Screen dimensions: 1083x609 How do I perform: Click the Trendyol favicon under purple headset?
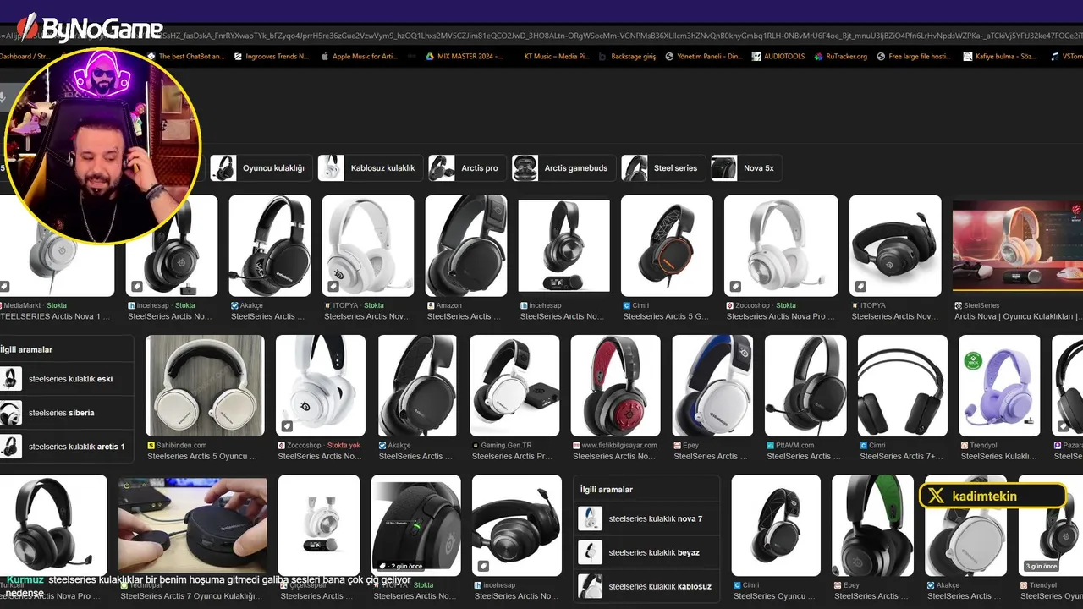pyautogui.click(x=964, y=445)
